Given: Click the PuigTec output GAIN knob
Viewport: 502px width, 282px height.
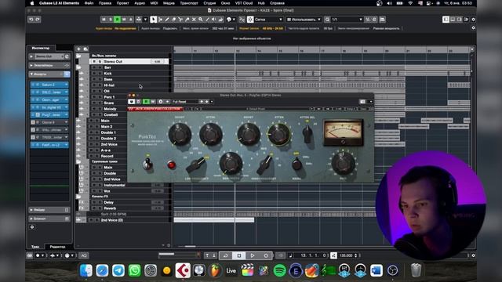Looking at the screenshot, I should 343,163.
